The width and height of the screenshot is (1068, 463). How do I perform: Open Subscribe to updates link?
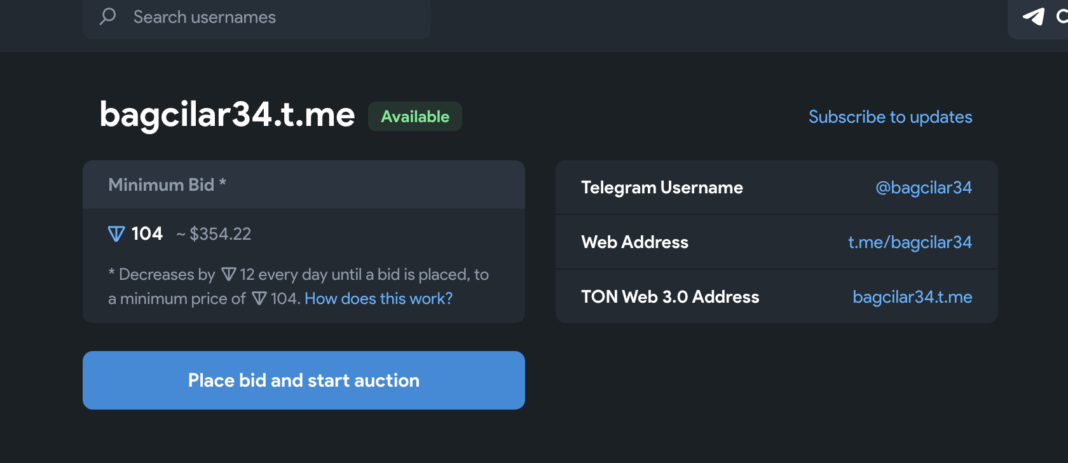890,117
